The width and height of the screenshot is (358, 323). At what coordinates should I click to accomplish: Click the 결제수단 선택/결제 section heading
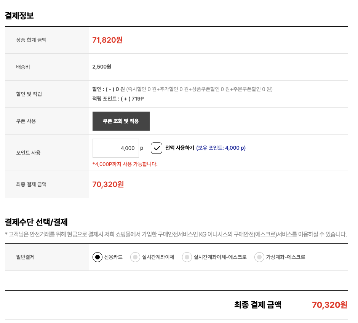tap(36, 222)
